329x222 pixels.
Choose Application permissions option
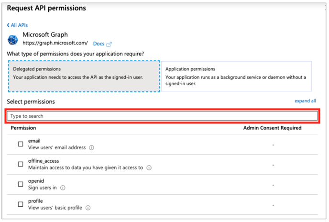236,76
